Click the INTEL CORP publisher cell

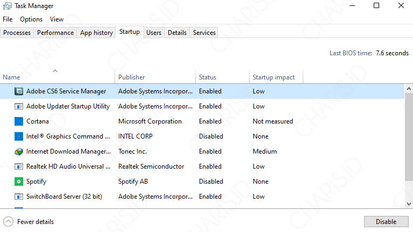click(x=136, y=136)
